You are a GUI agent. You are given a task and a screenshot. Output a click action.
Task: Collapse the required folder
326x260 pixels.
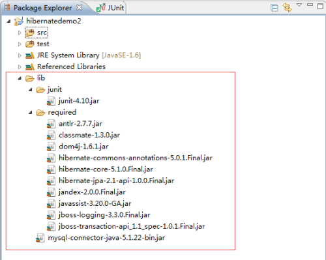(x=31, y=112)
